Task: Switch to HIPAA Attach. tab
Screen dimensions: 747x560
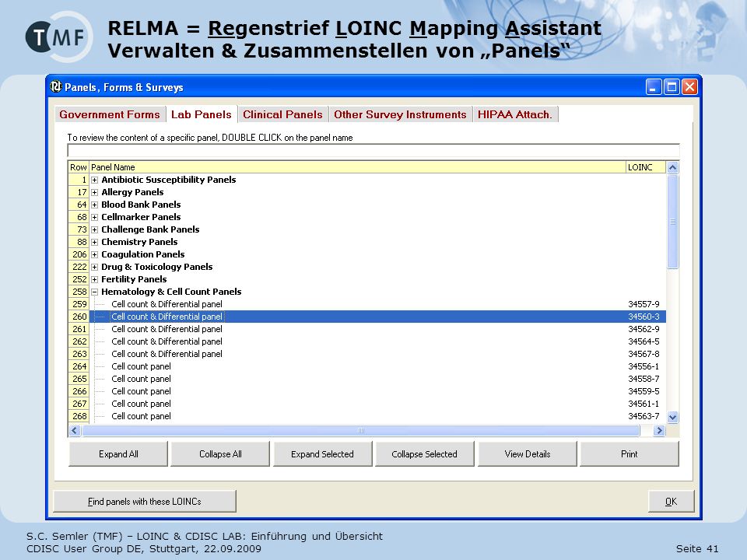Action: (515, 114)
